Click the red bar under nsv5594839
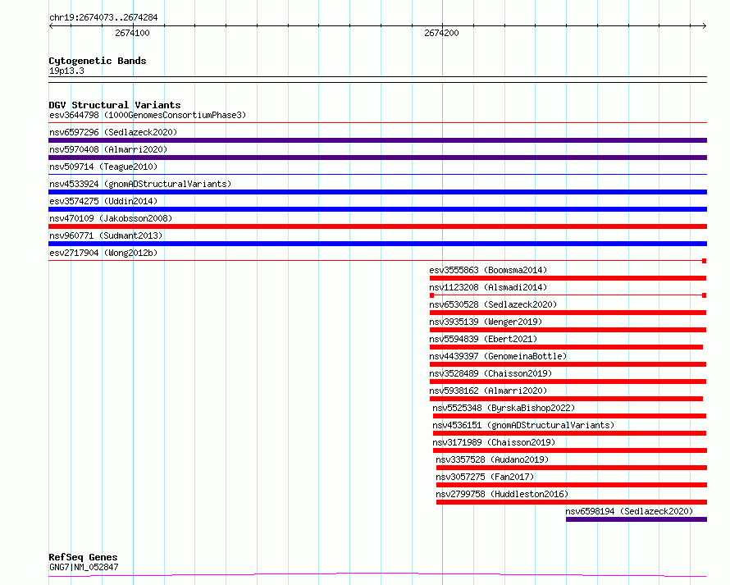 pos(566,347)
